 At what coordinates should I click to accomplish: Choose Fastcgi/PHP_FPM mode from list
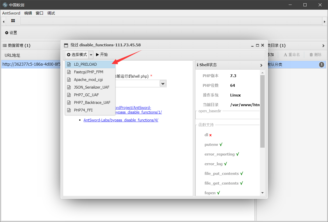click(90, 72)
